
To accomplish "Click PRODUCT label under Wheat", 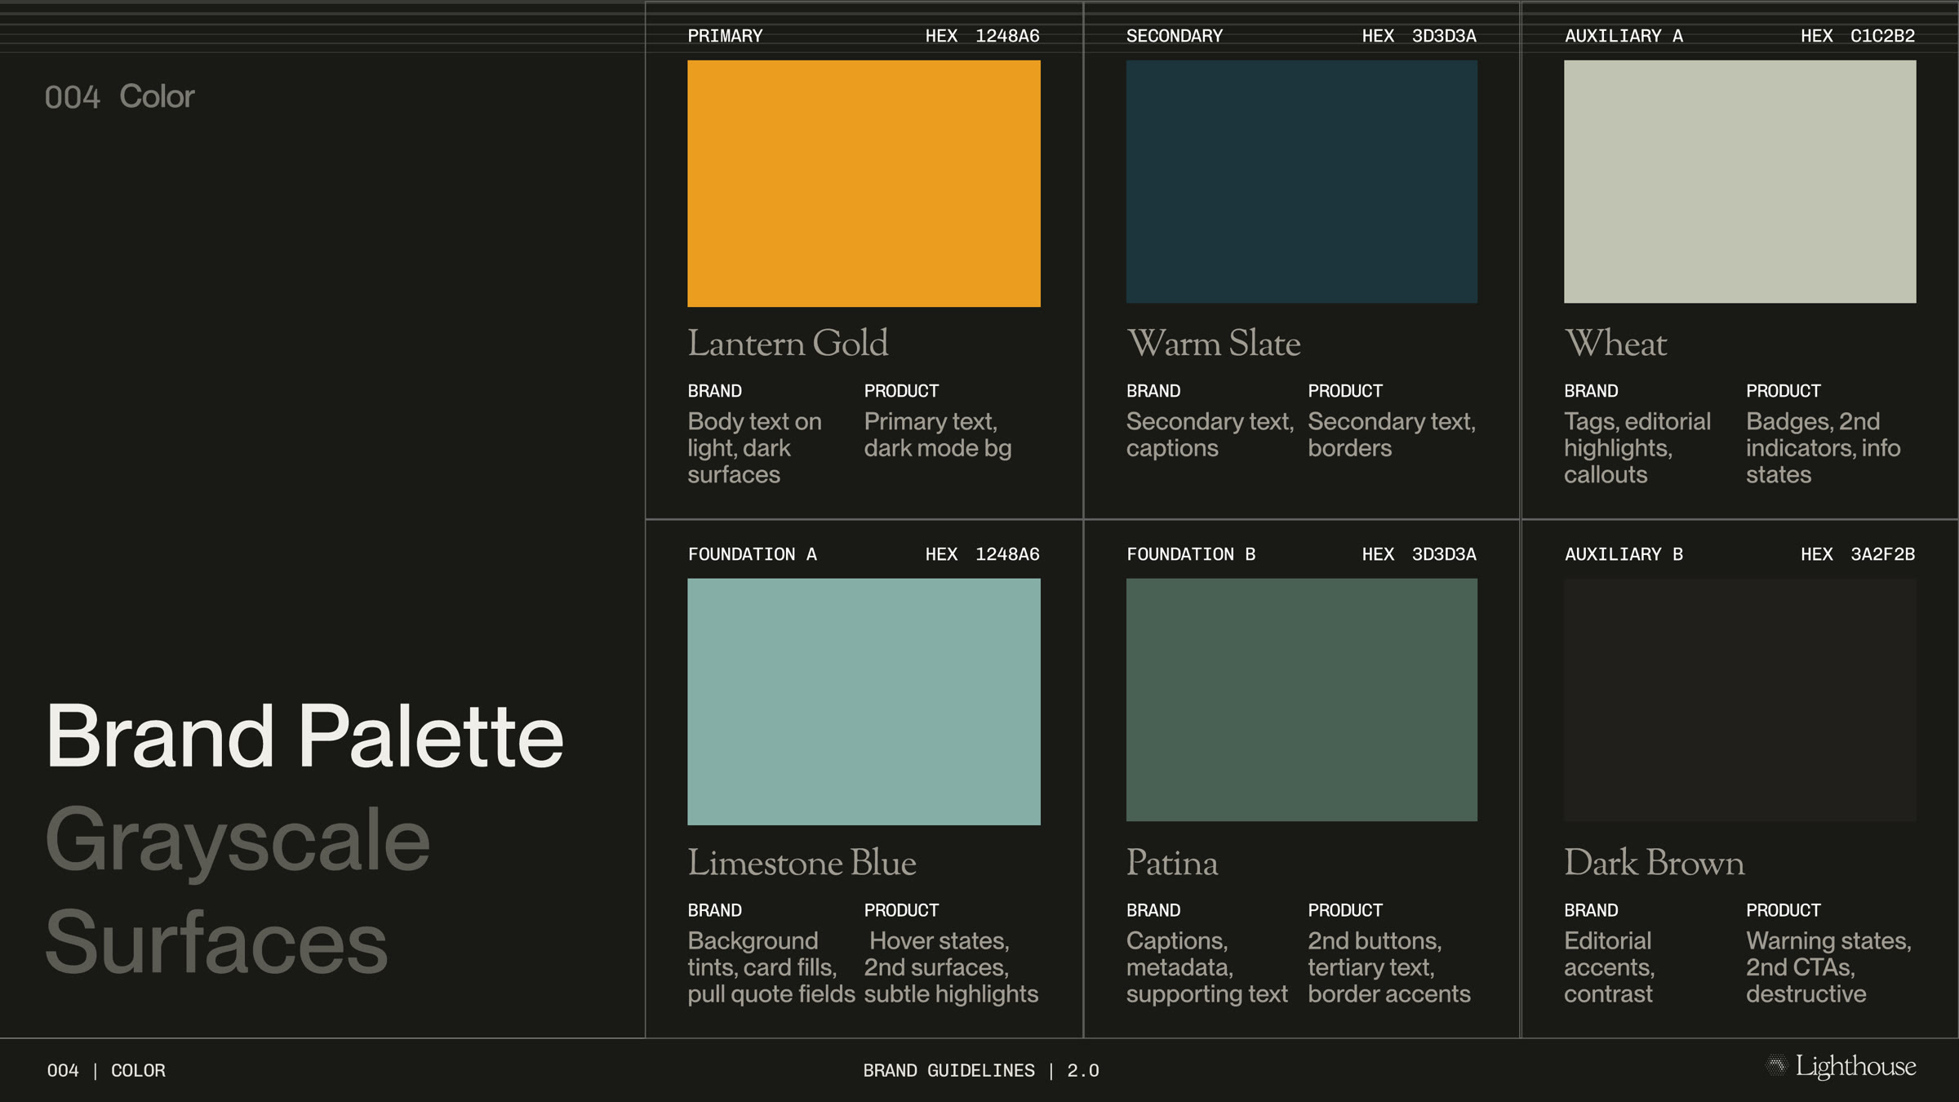I will (x=1784, y=391).
